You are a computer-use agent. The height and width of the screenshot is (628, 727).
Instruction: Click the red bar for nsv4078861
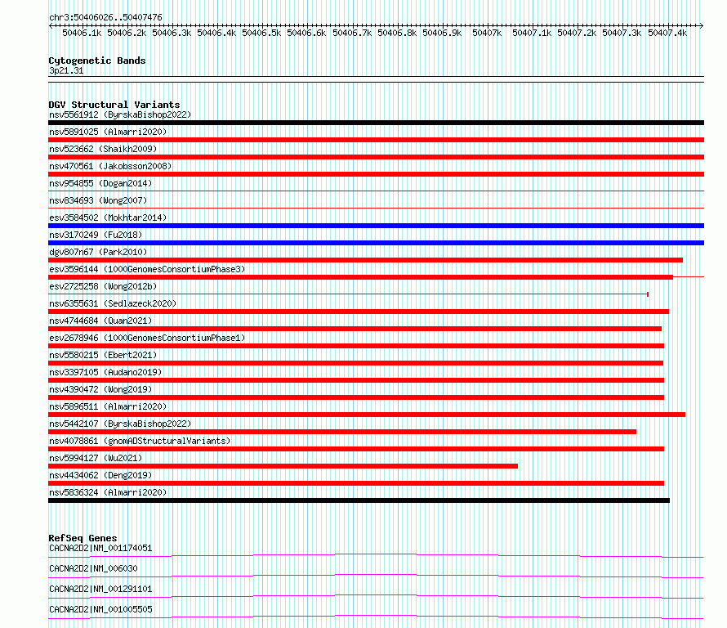point(356,449)
